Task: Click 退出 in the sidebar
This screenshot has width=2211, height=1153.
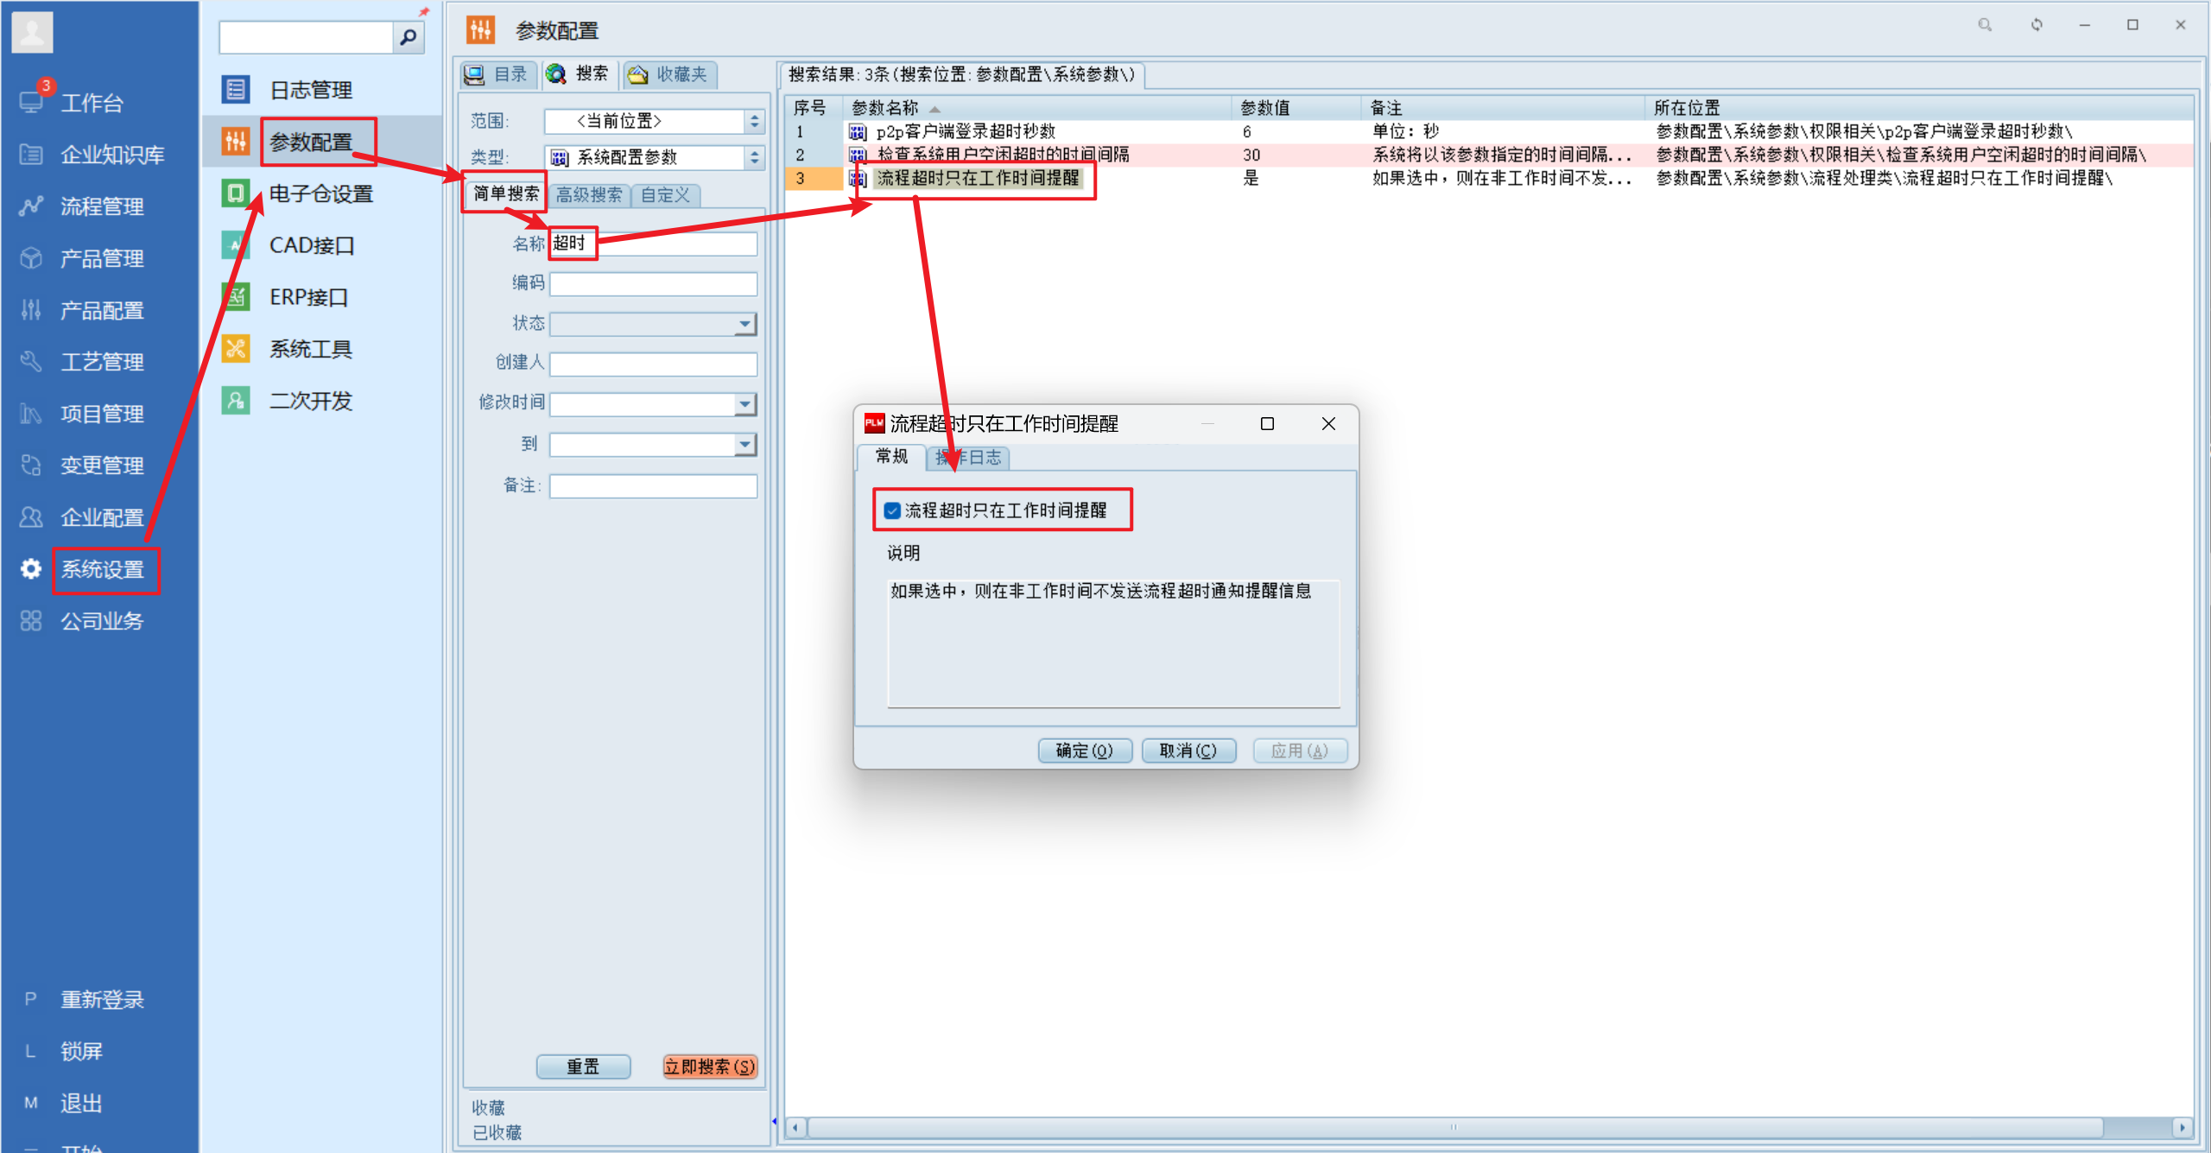Action: (81, 1103)
